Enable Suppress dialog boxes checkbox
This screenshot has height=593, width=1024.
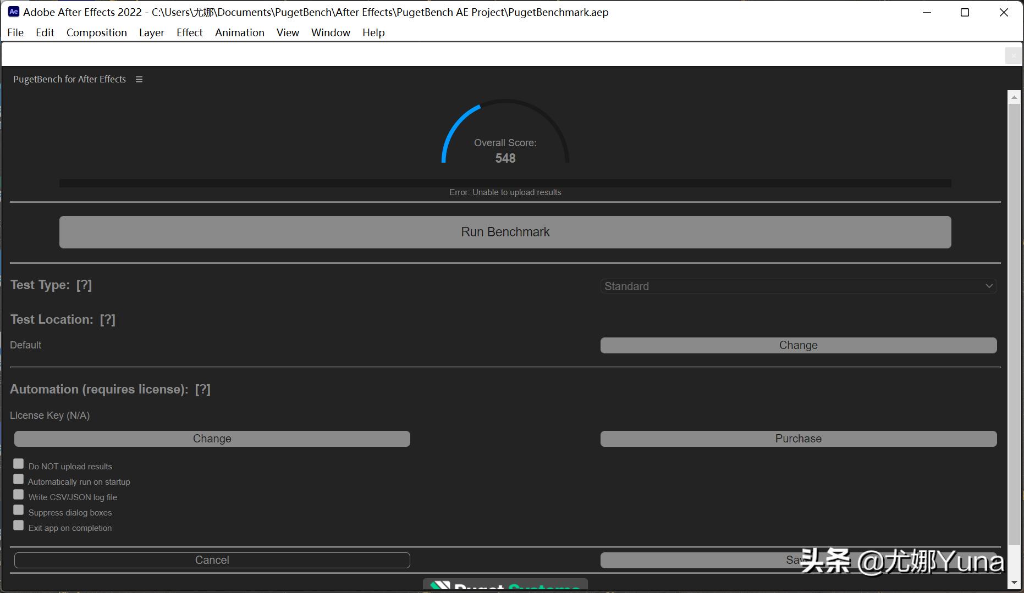[x=19, y=510]
